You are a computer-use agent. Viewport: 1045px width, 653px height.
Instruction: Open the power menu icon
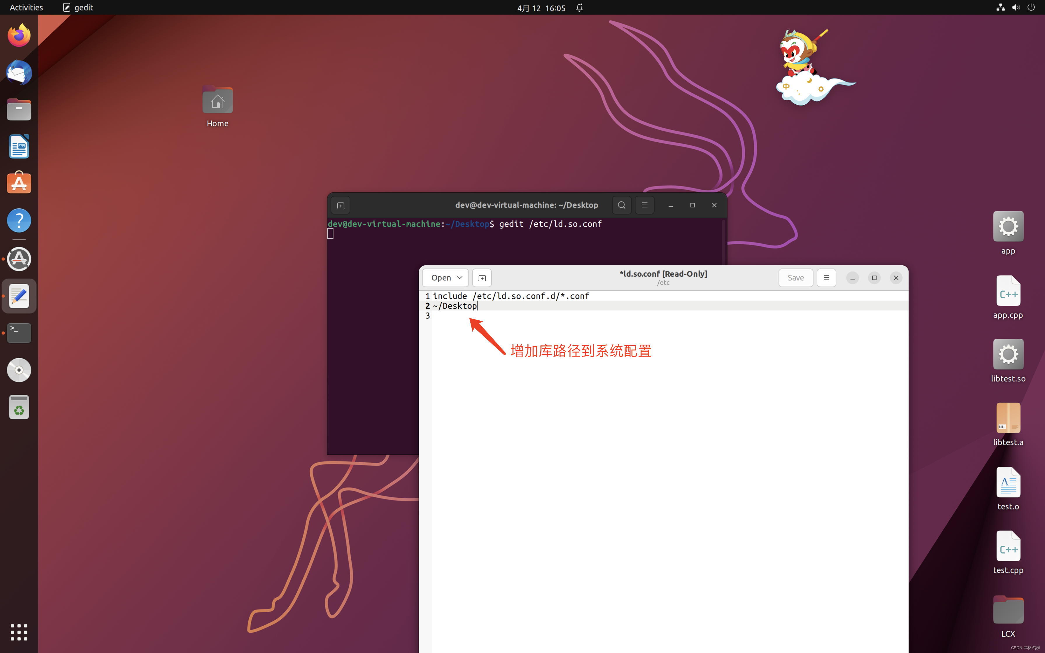pyautogui.click(x=1031, y=7)
